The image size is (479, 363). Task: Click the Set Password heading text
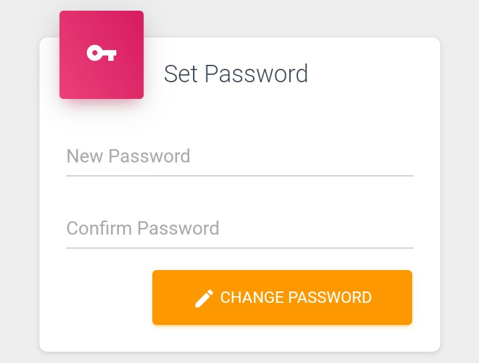tap(236, 74)
